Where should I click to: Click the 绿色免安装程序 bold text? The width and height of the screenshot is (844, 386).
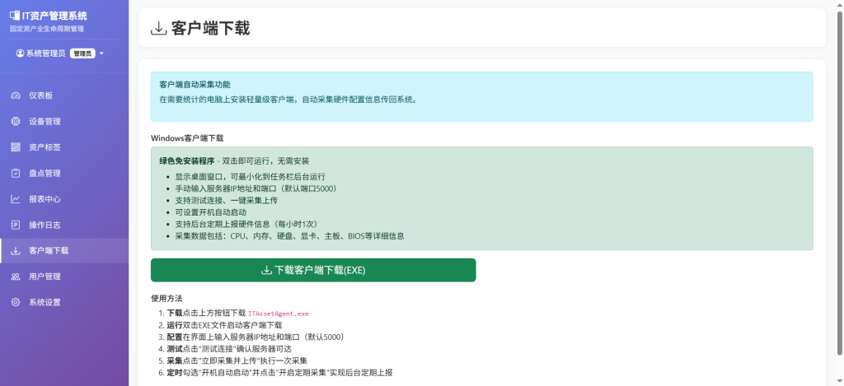[x=187, y=160]
